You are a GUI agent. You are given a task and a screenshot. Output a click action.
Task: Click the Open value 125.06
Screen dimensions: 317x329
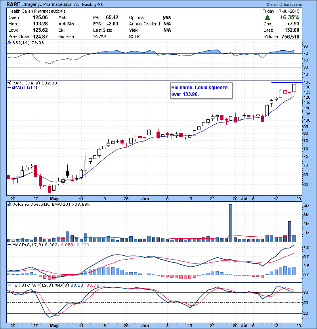[40, 17]
